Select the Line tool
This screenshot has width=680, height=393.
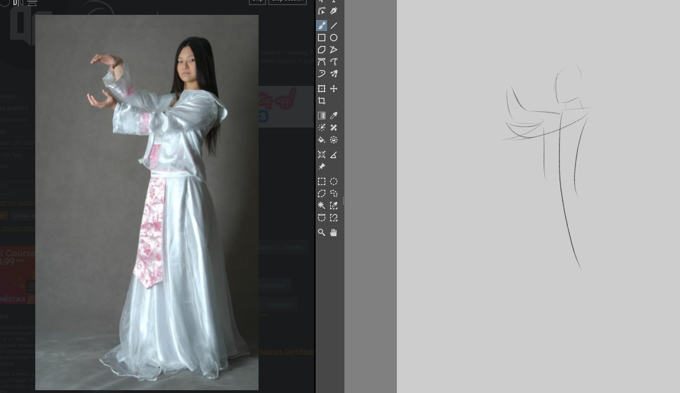[x=334, y=26]
